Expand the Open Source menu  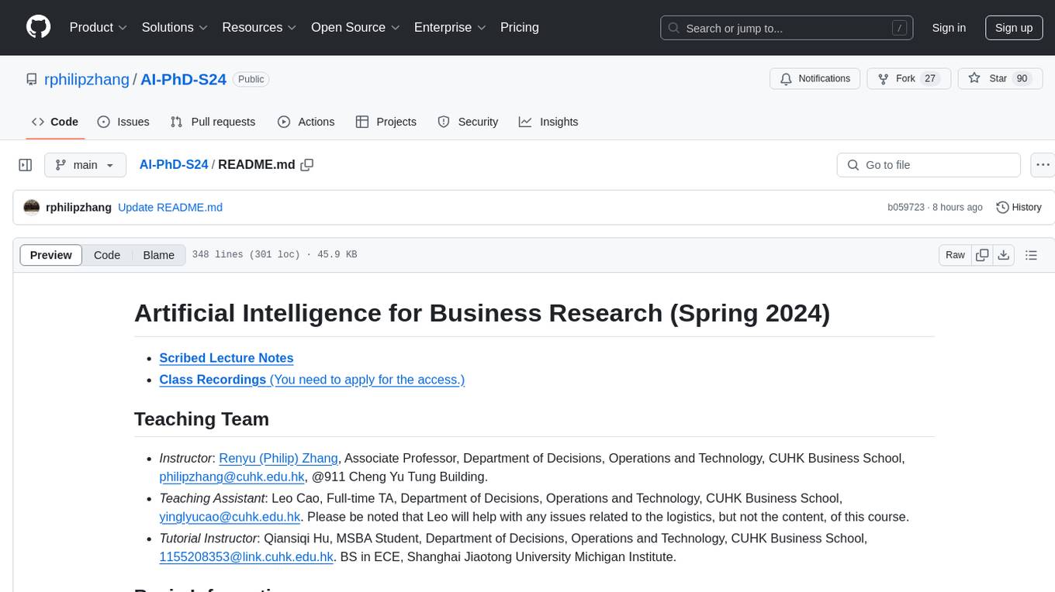(x=355, y=27)
